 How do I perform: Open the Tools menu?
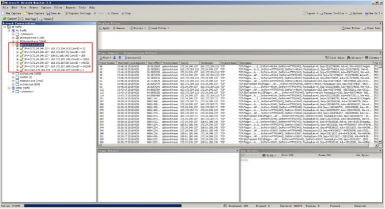[82, 7]
